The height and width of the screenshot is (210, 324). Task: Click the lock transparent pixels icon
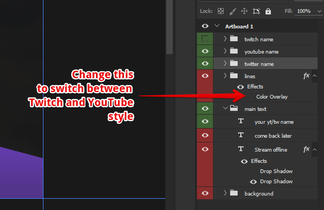coord(220,11)
